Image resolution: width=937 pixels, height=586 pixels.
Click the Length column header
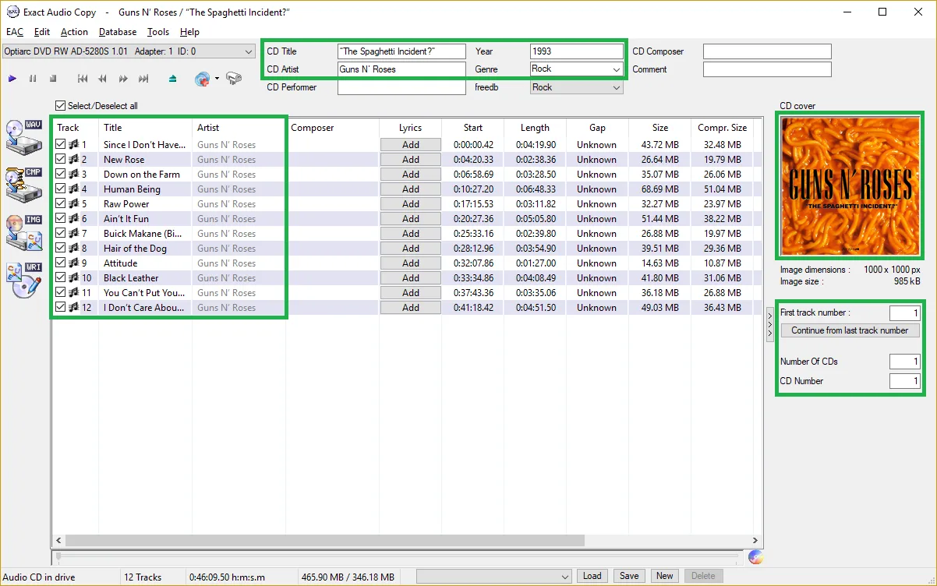[535, 128]
